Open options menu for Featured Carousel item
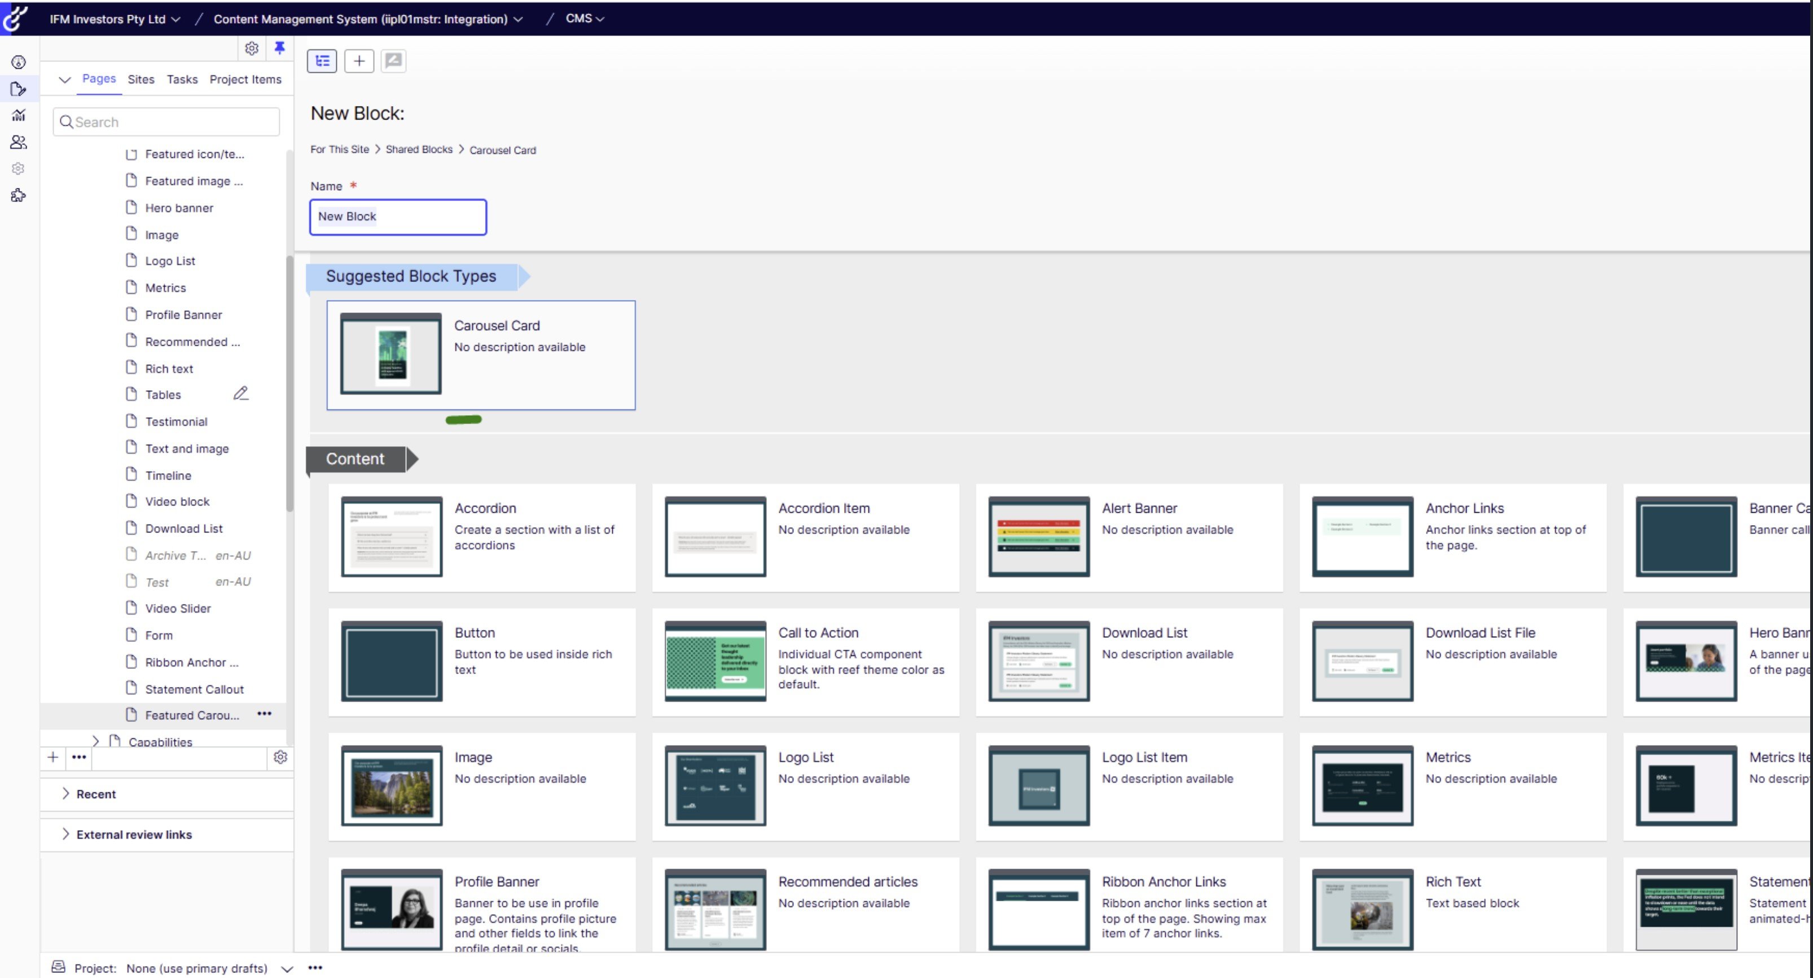1813x978 pixels. (x=264, y=714)
